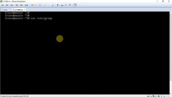Show or hide the library panel
This screenshot has height=97, width=172.
[58, 5]
